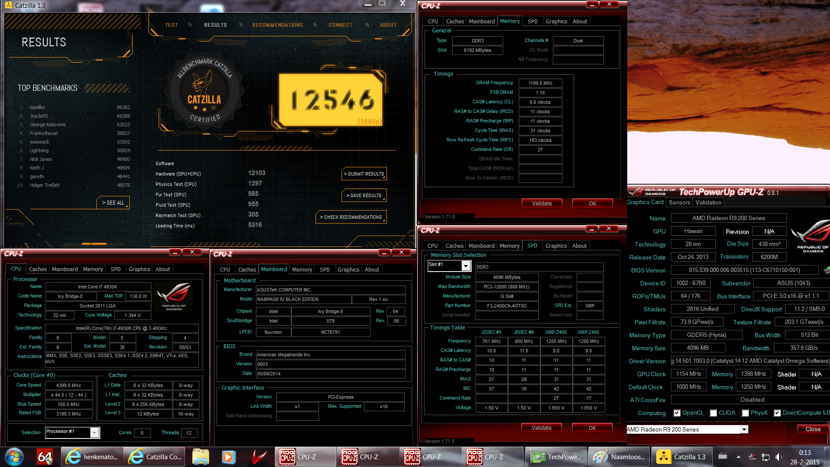This screenshot has width=830, height=467.
Task: Switch to the Sensors tab in GPU-Z
Action: (x=679, y=202)
